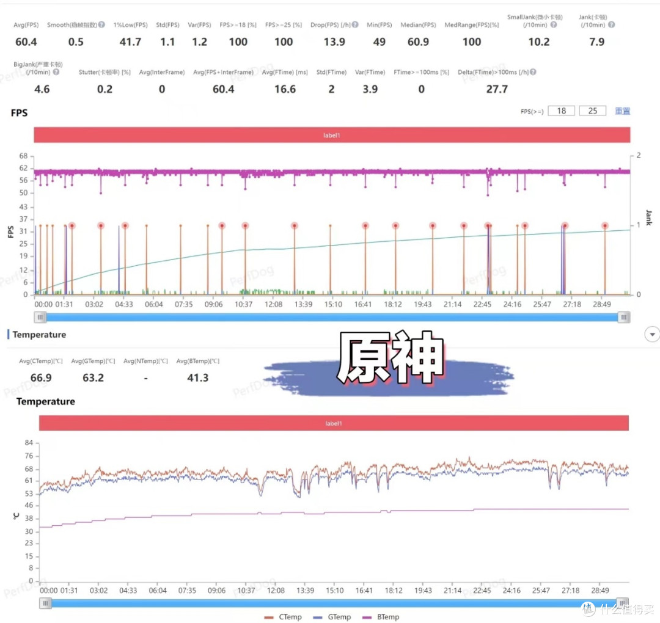This screenshot has height=623, width=660.
Task: Click Jank marker dot near 18:12
Action: tap(395, 226)
